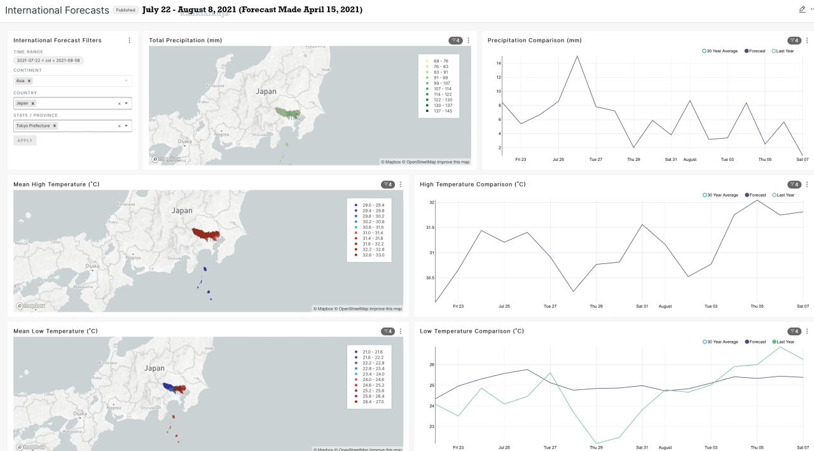Click Improve this map on Mean High map
The width and height of the screenshot is (814, 451).
click(385, 309)
